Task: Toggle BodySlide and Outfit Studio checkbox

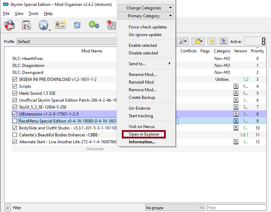Action: (x=15, y=128)
